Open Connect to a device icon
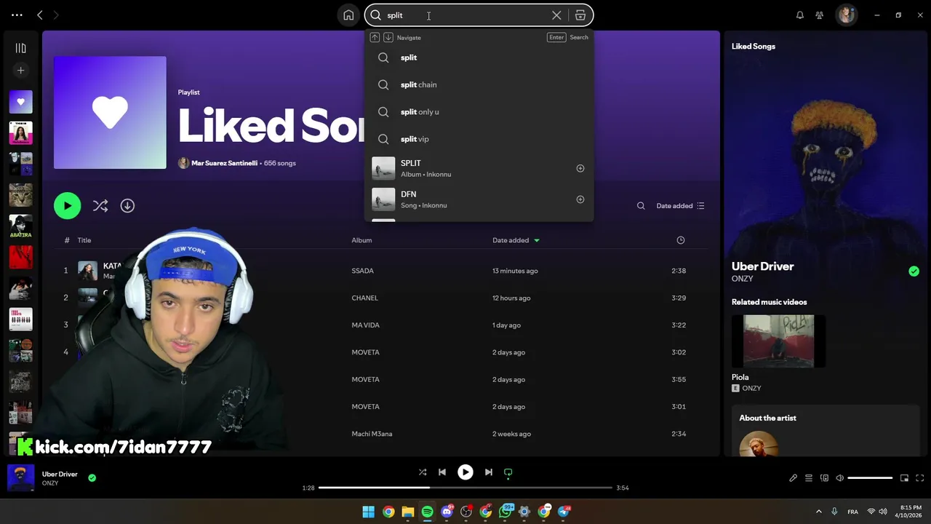 coord(824,478)
